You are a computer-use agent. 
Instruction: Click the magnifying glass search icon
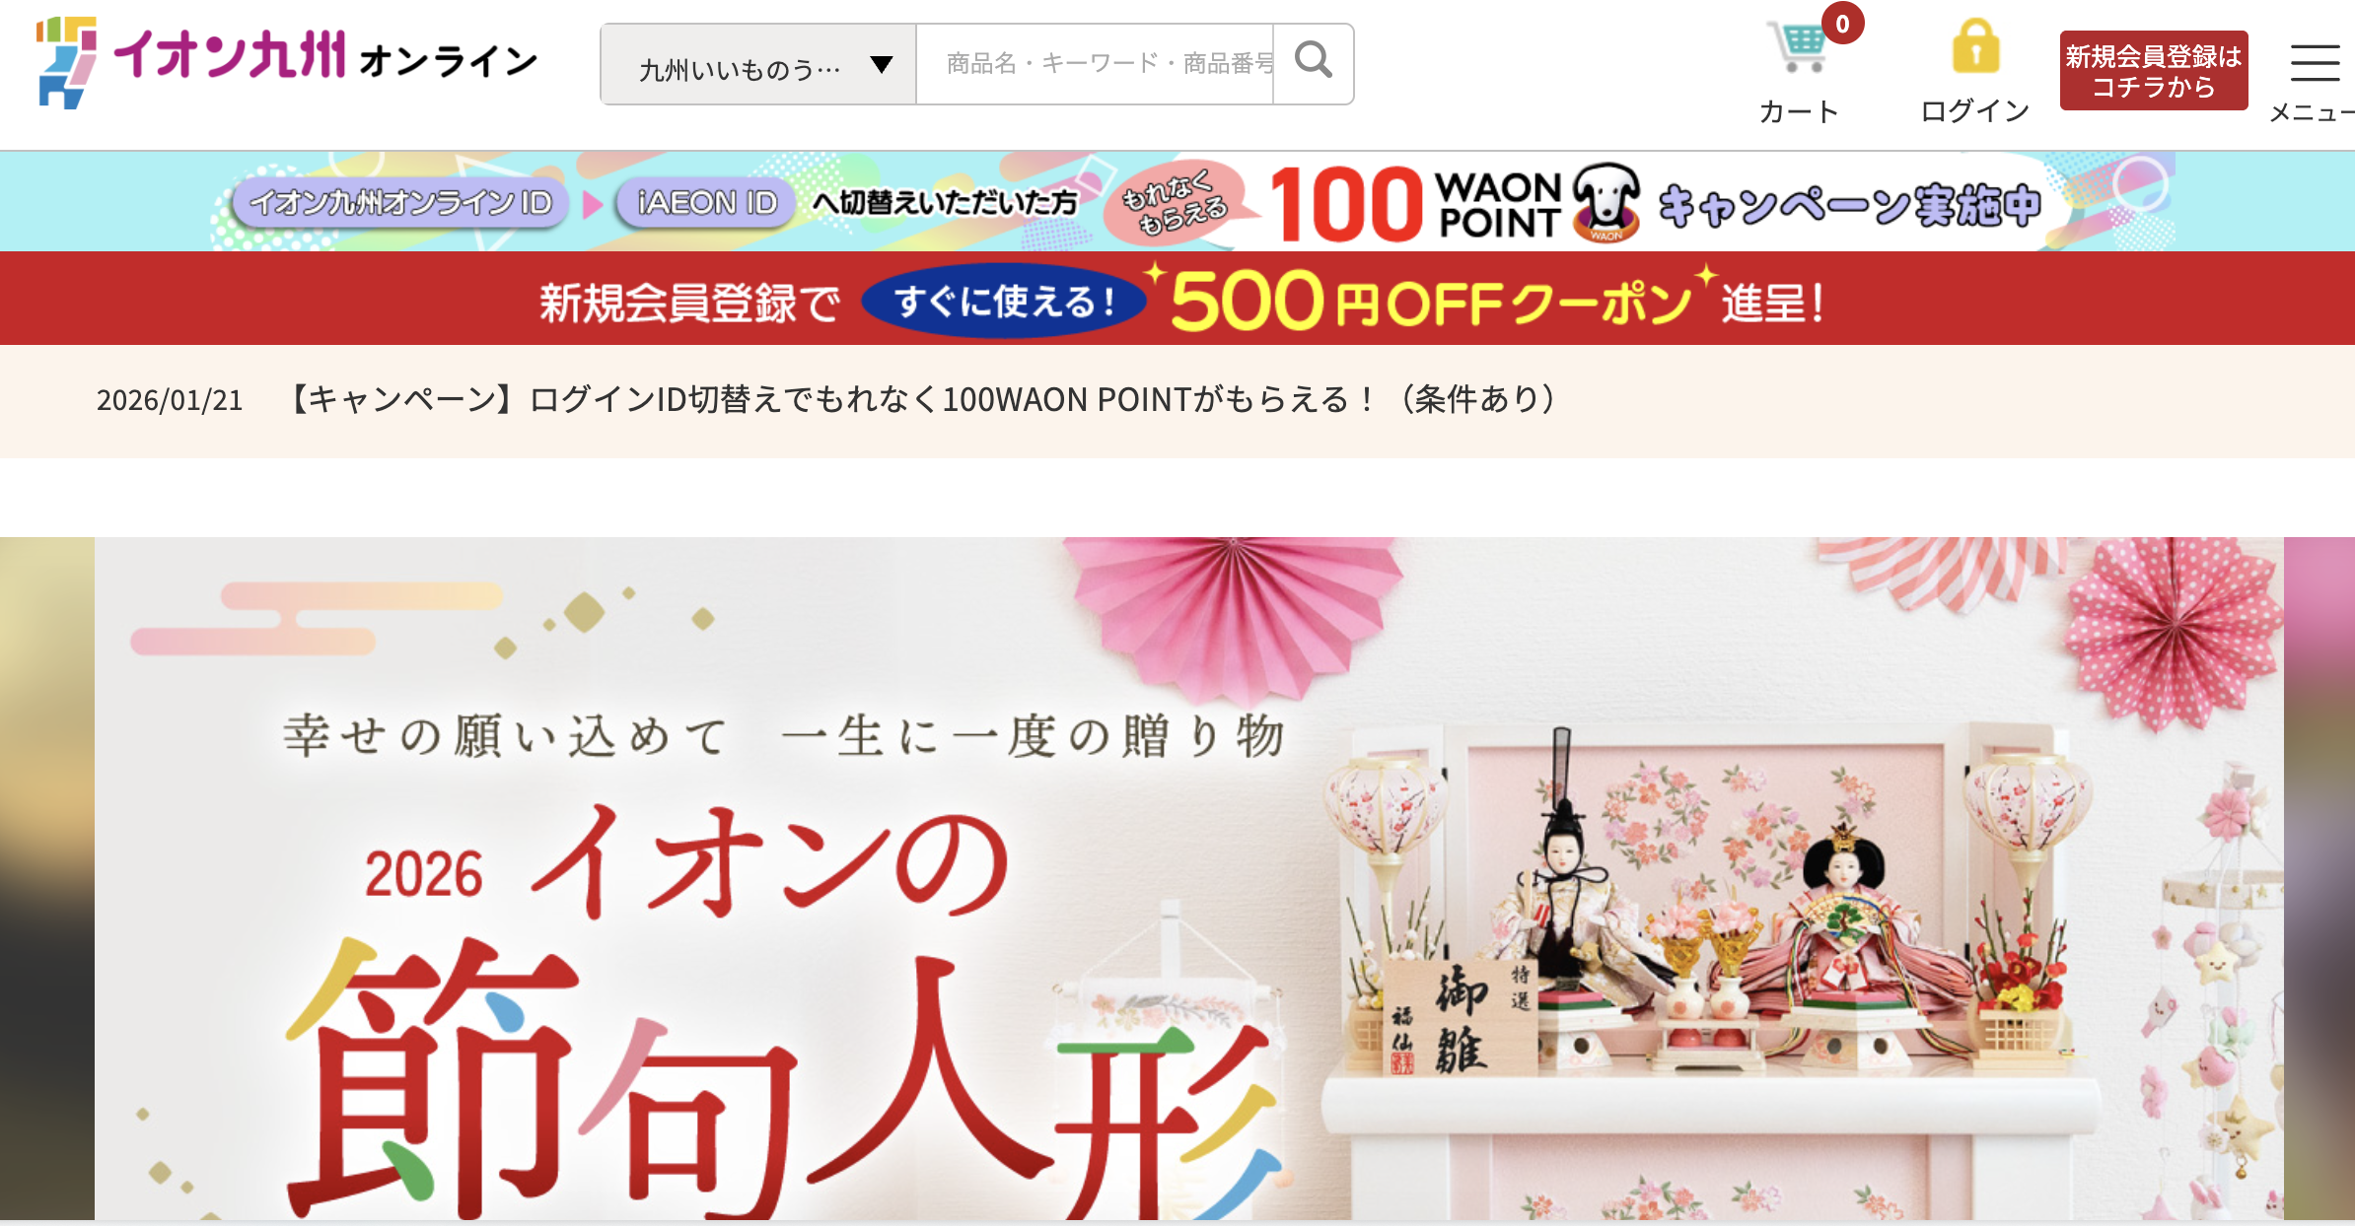[1313, 63]
